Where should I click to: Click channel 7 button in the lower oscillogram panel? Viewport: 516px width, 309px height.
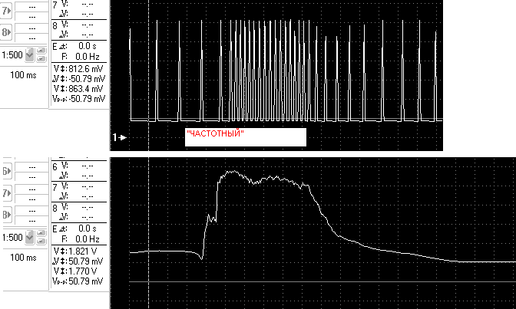coord(7,193)
